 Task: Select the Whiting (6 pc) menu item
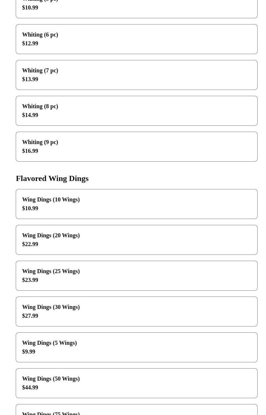click(136, 39)
